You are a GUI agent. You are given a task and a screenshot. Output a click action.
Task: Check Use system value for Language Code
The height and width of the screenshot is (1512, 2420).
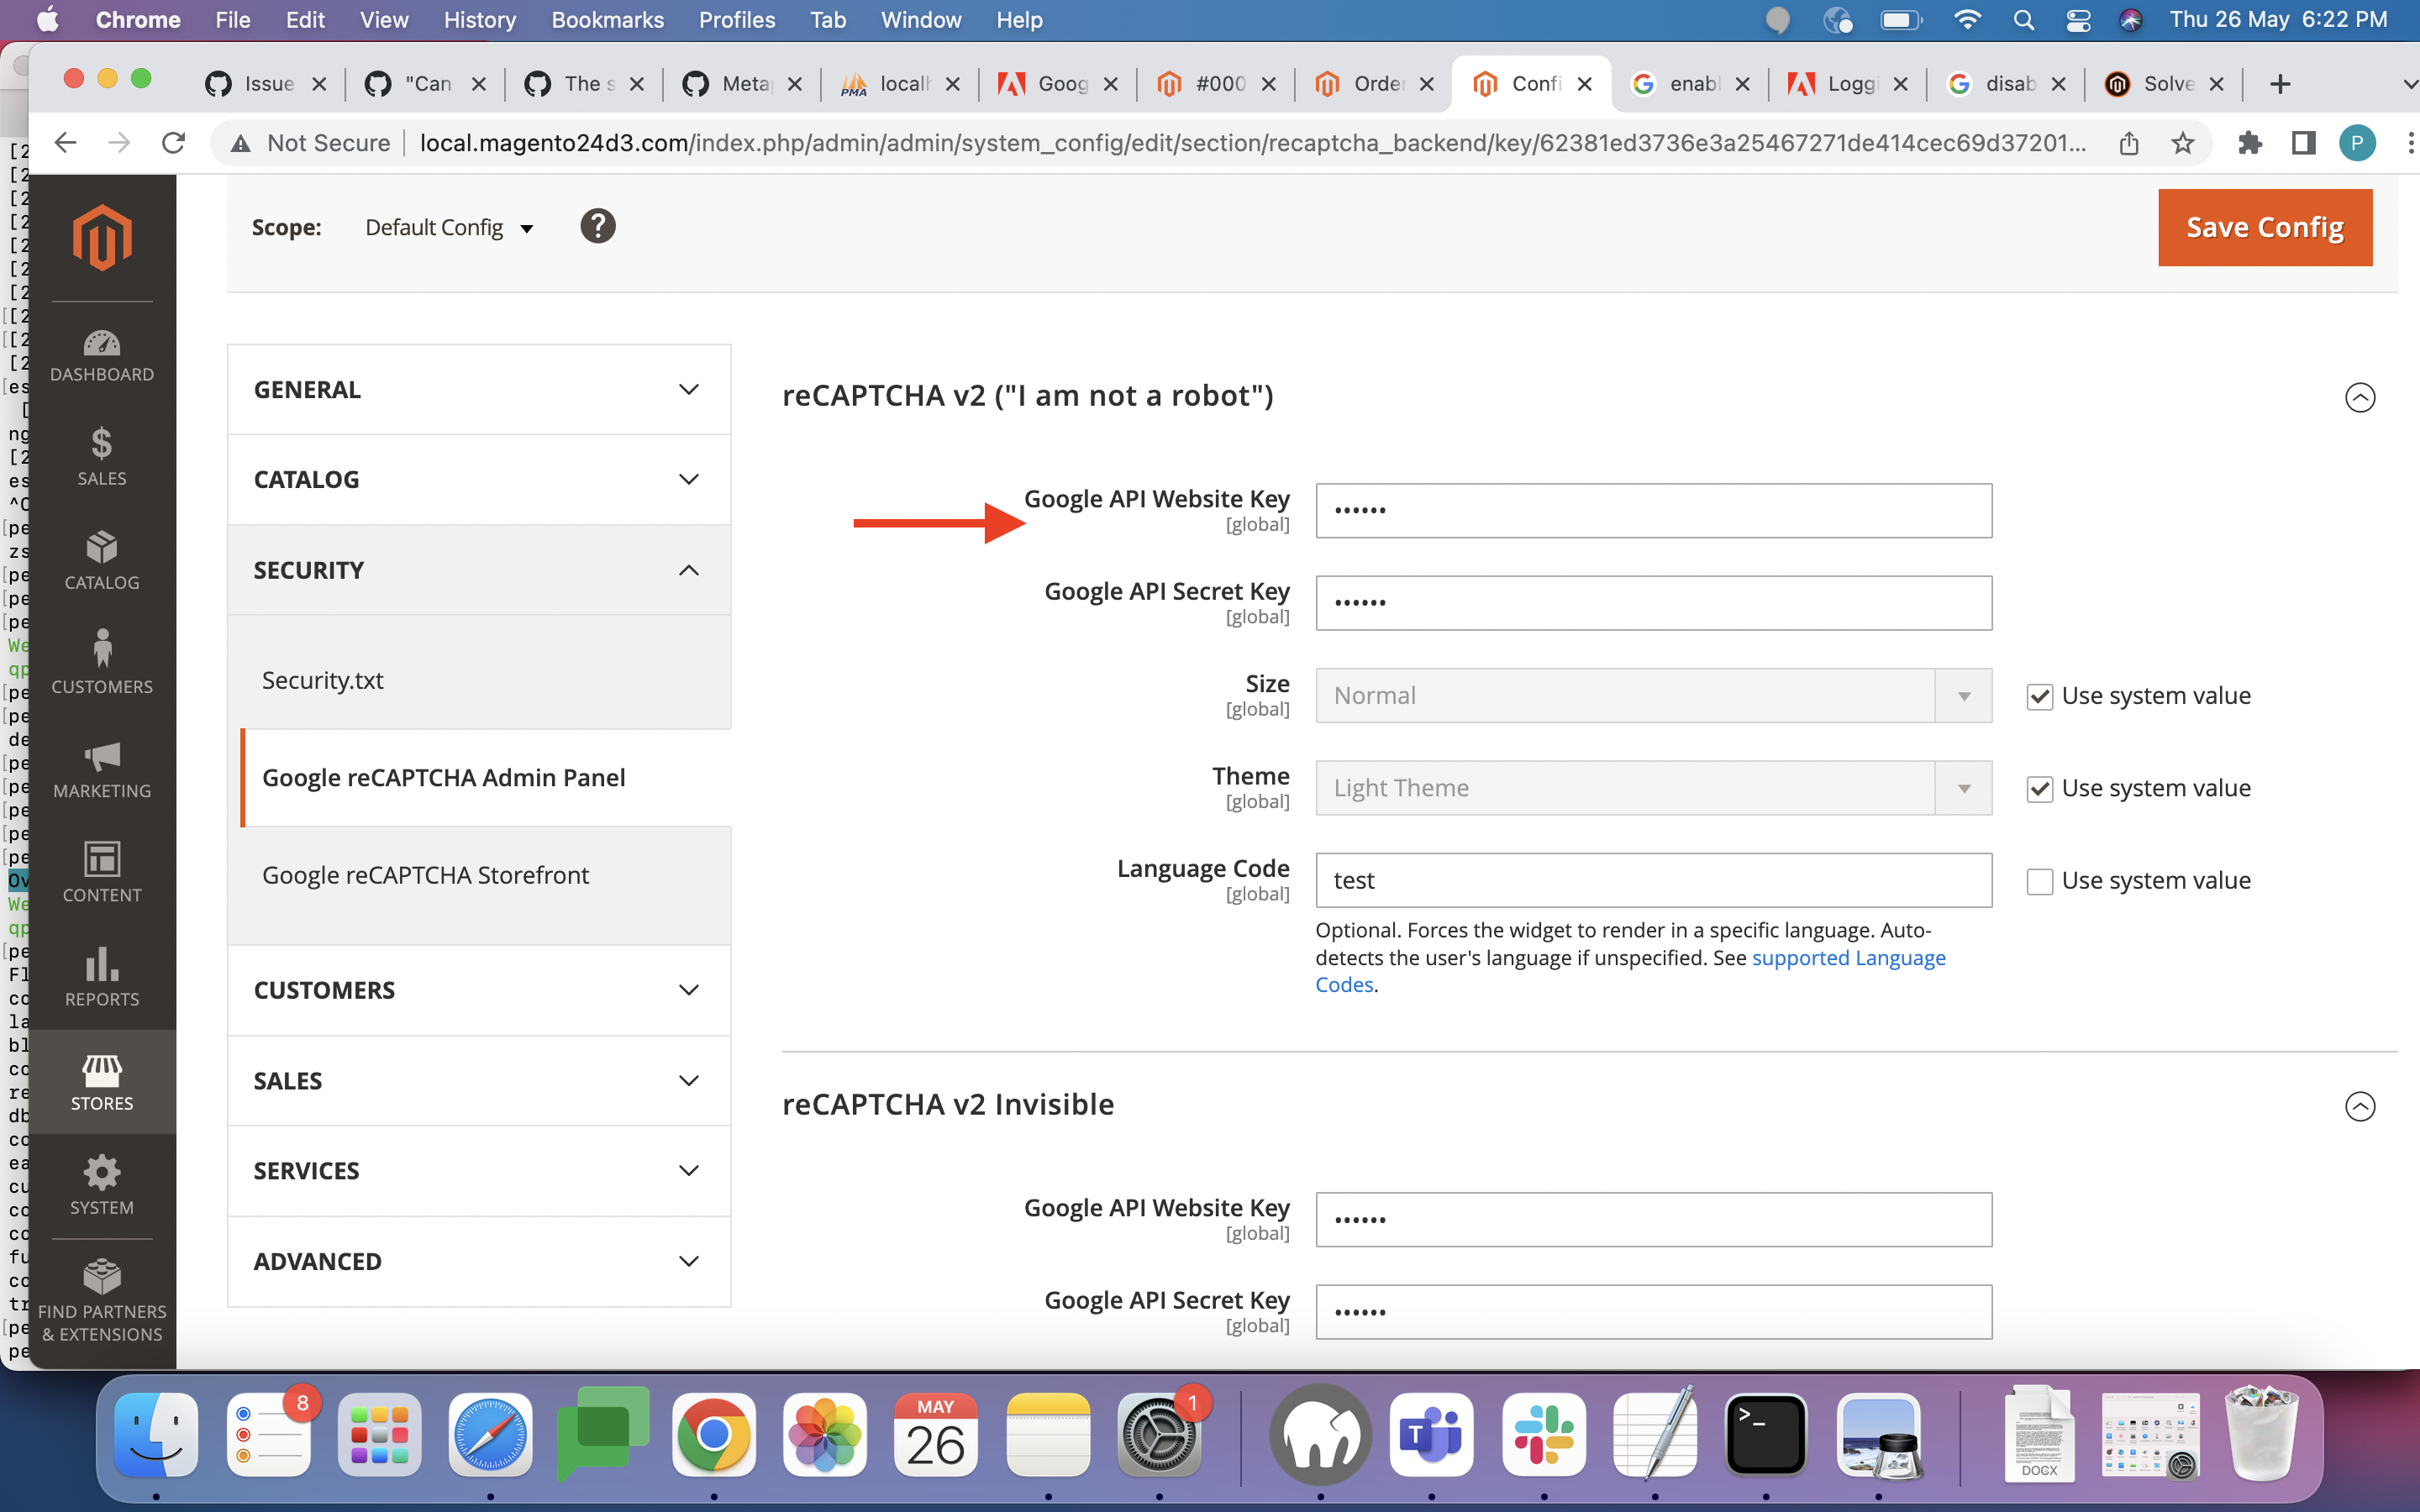(2039, 881)
